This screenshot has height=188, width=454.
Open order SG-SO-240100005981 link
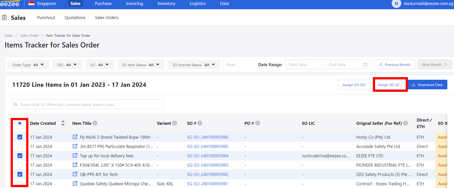207,184
